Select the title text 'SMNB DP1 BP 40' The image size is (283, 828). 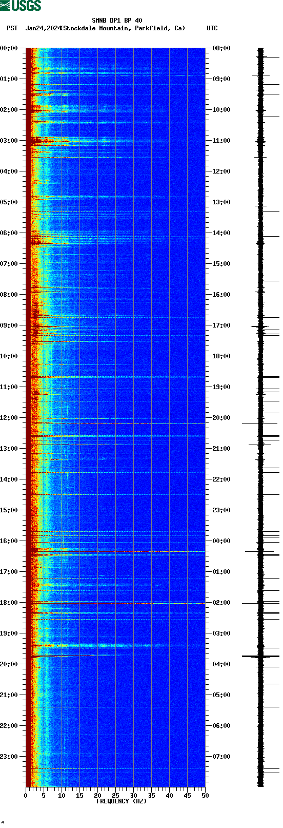coord(117,21)
